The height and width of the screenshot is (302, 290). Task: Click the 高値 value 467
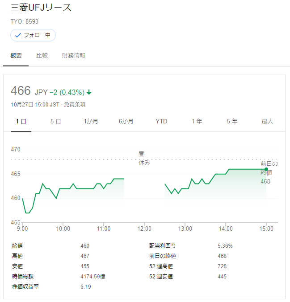85,256
